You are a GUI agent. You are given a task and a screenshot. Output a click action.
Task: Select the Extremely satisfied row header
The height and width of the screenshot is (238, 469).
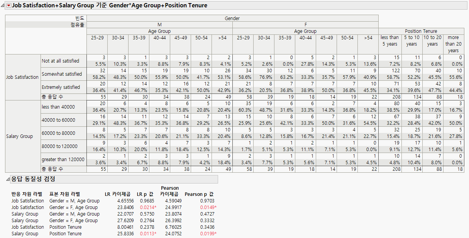click(62, 87)
